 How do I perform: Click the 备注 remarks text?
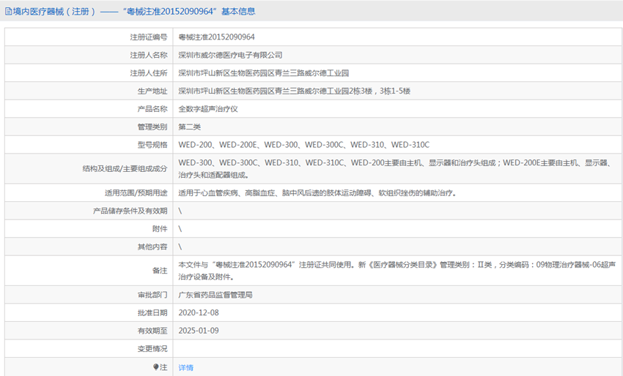(x=397, y=271)
